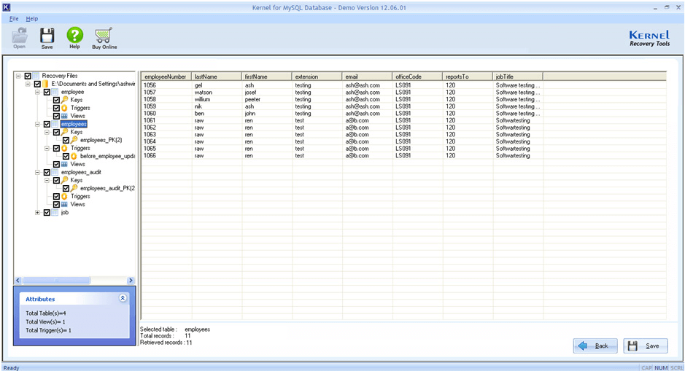The width and height of the screenshot is (685, 371).
Task: Open the File menu
Action: (x=14, y=19)
